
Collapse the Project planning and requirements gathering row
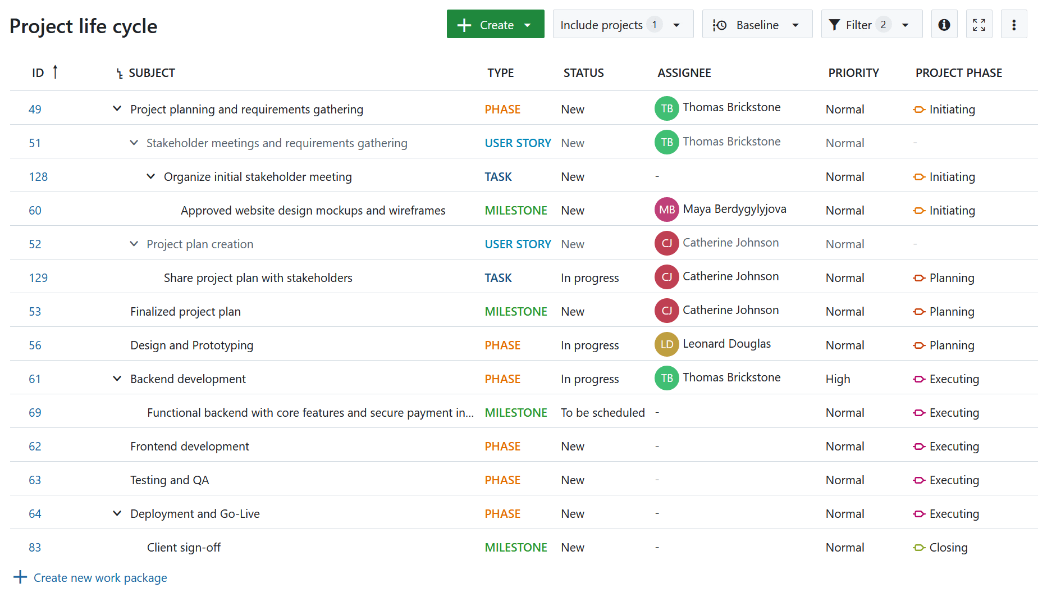tap(117, 108)
